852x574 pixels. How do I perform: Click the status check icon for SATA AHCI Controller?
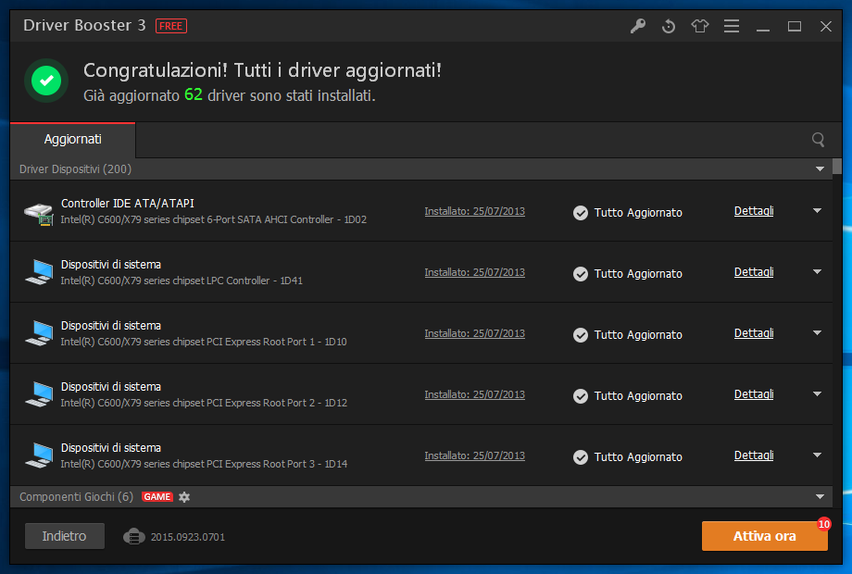(x=581, y=213)
